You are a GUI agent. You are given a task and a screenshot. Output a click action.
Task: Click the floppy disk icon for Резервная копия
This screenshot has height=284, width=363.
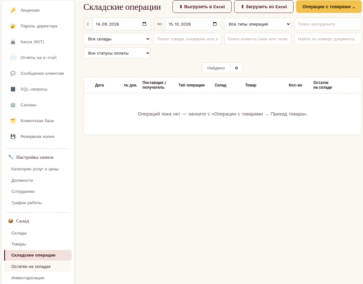pos(13,136)
